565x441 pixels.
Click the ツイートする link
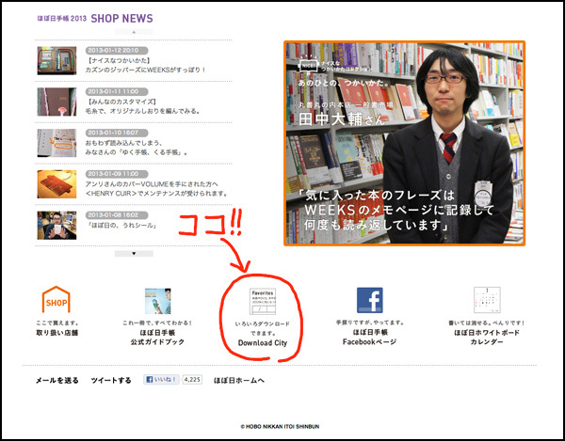coord(111,381)
